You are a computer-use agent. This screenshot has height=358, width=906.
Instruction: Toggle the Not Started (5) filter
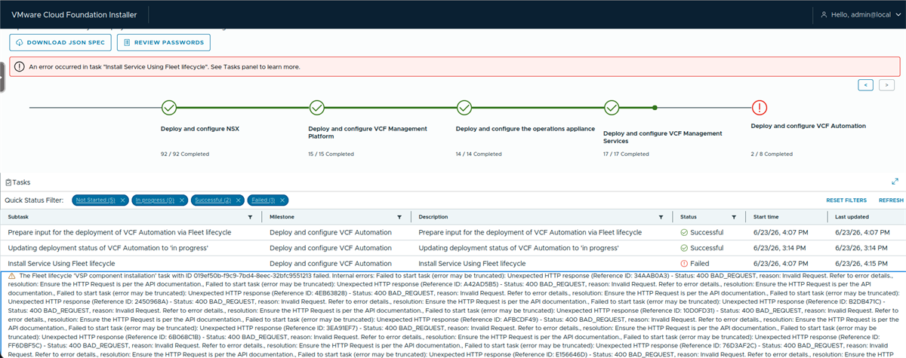(94, 200)
